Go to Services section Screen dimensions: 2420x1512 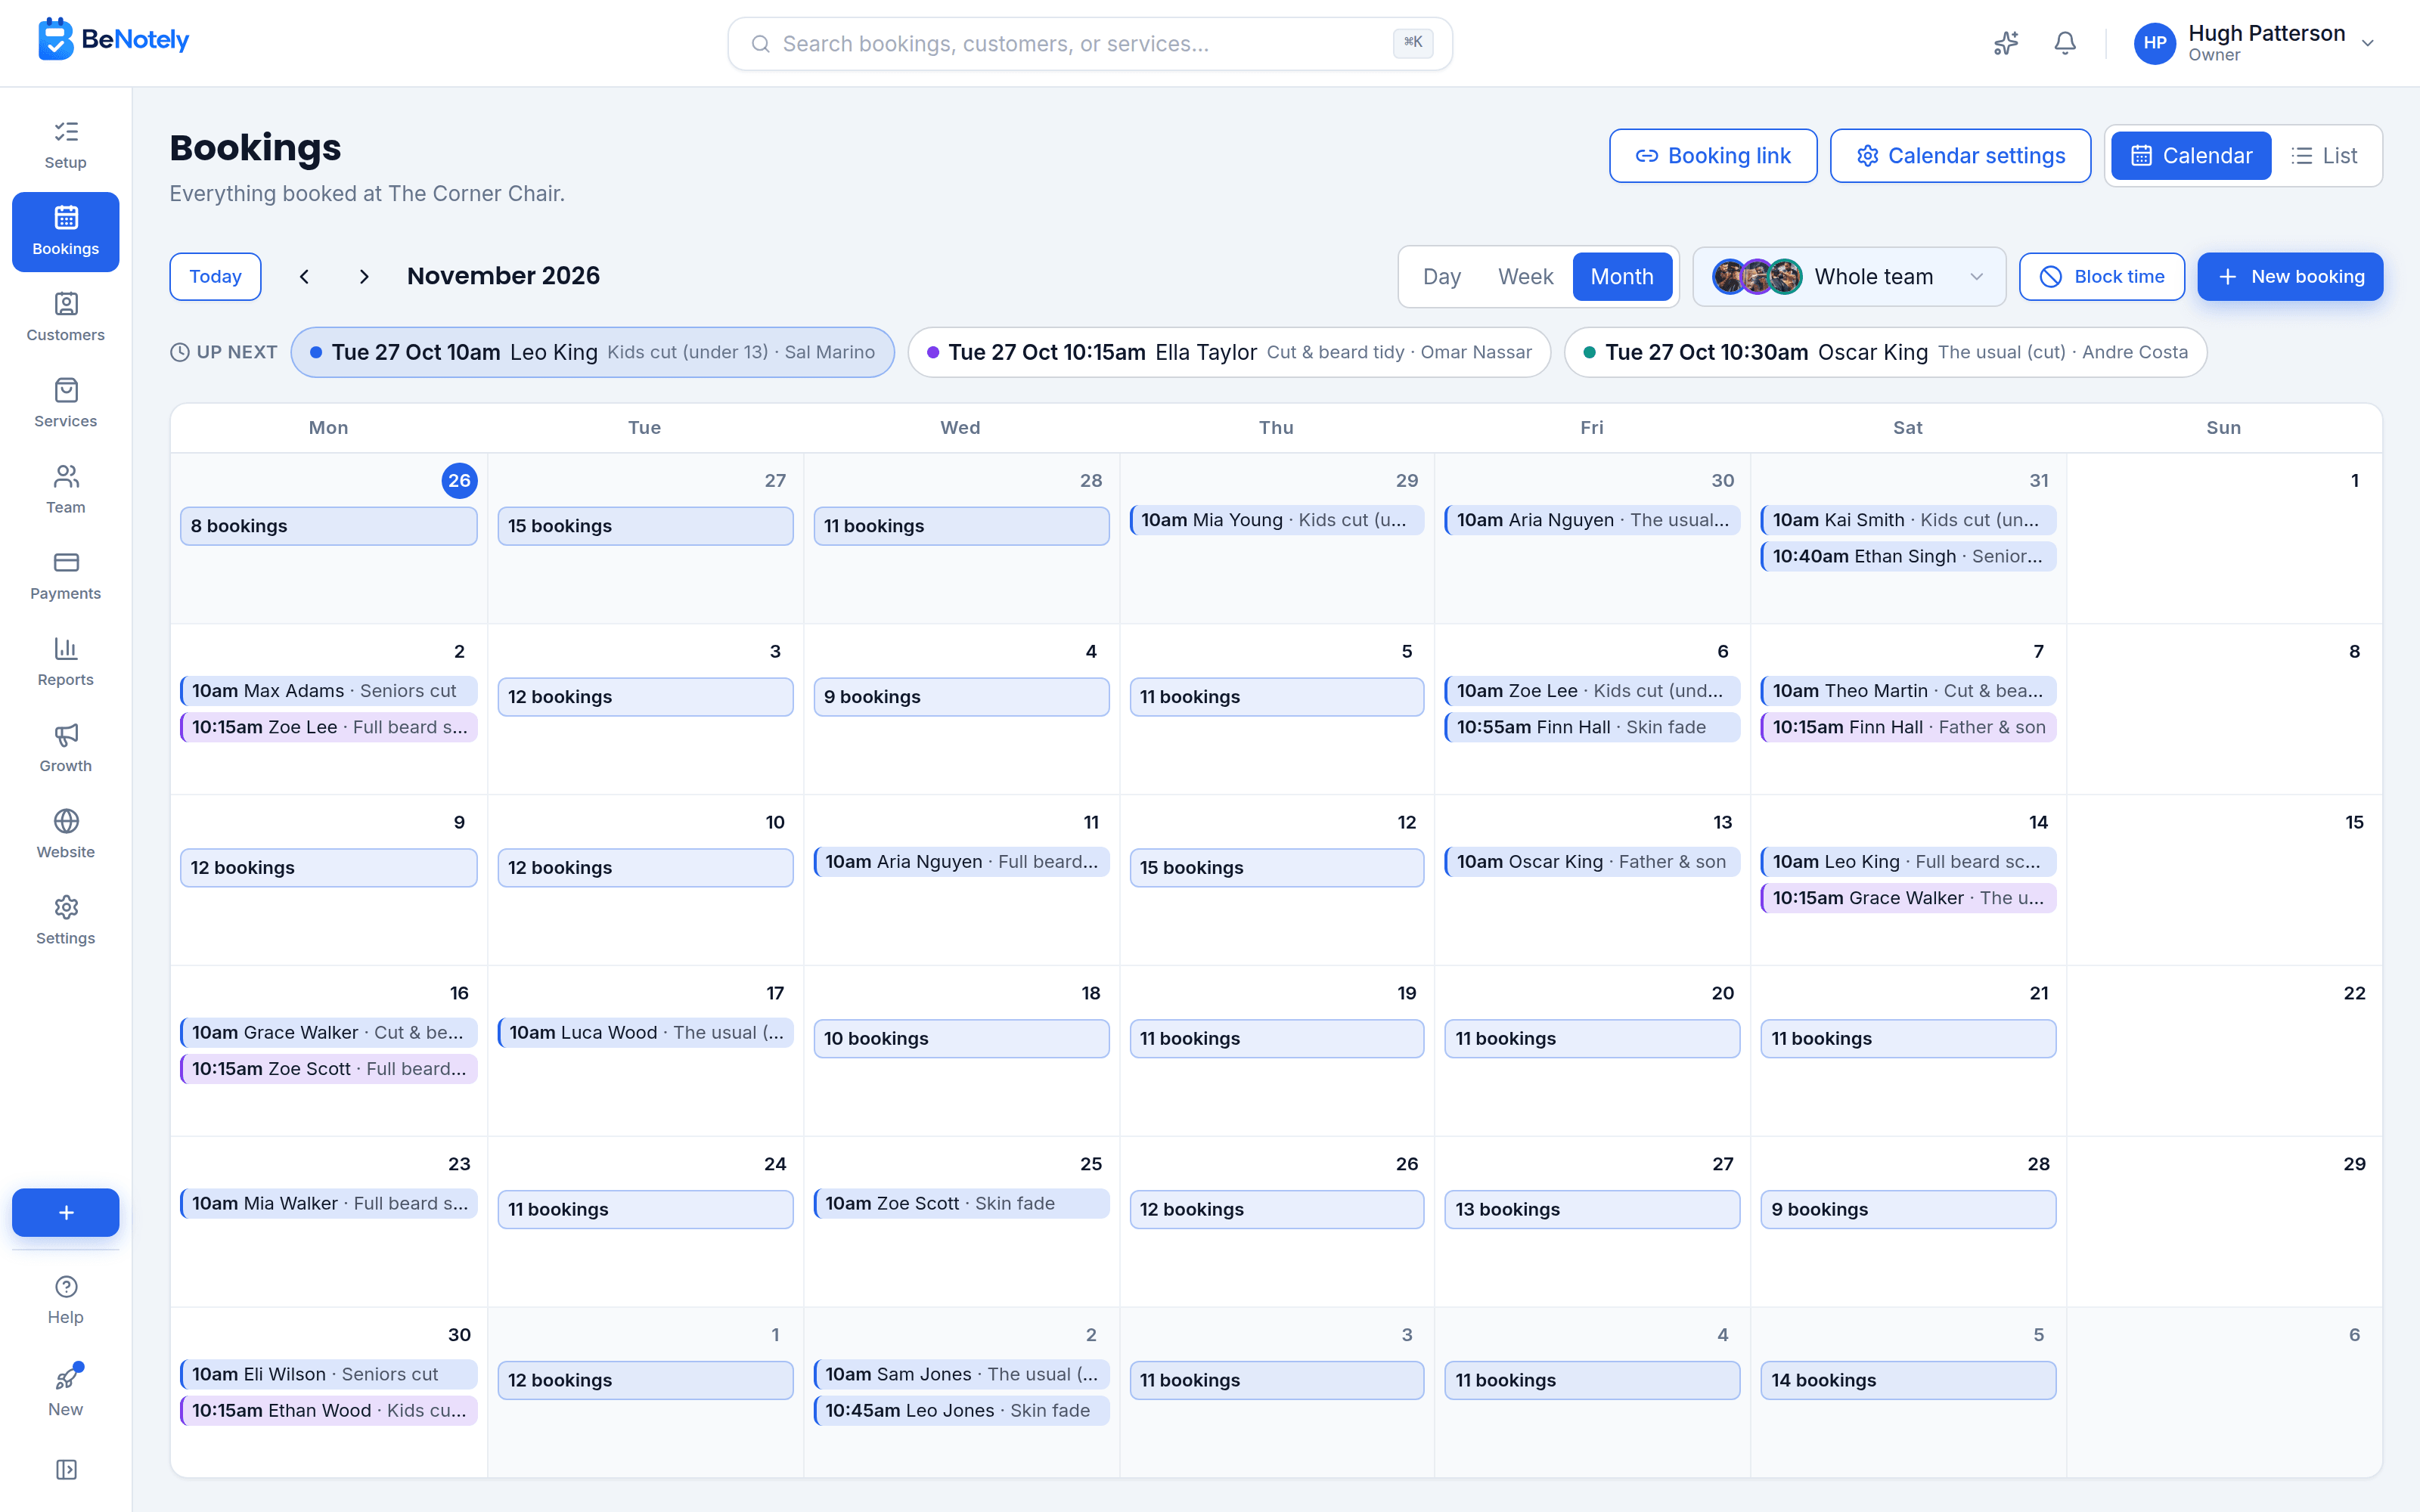(x=66, y=403)
